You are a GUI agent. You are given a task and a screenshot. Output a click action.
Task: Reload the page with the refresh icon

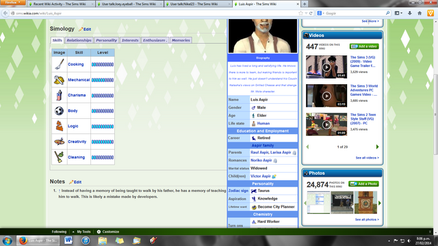(311, 13)
